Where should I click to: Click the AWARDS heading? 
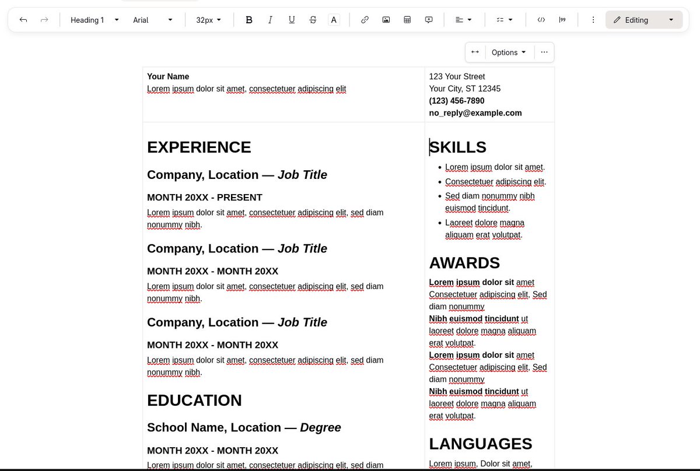[x=464, y=263]
